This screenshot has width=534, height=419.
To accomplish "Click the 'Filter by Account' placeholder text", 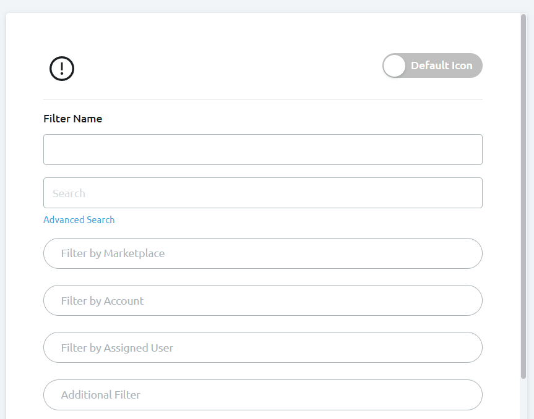I will click(x=102, y=301).
